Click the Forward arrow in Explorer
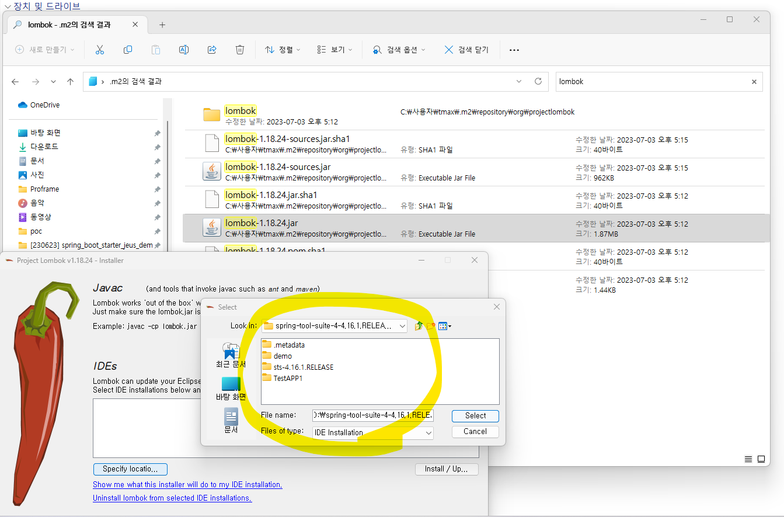Image resolution: width=784 pixels, height=517 pixels. pyautogui.click(x=36, y=82)
